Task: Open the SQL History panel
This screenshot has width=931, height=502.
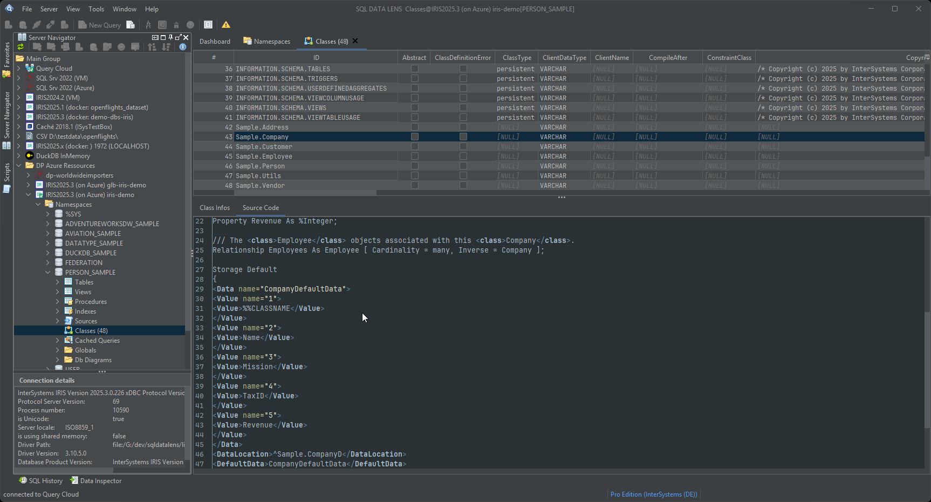Action: click(41, 481)
